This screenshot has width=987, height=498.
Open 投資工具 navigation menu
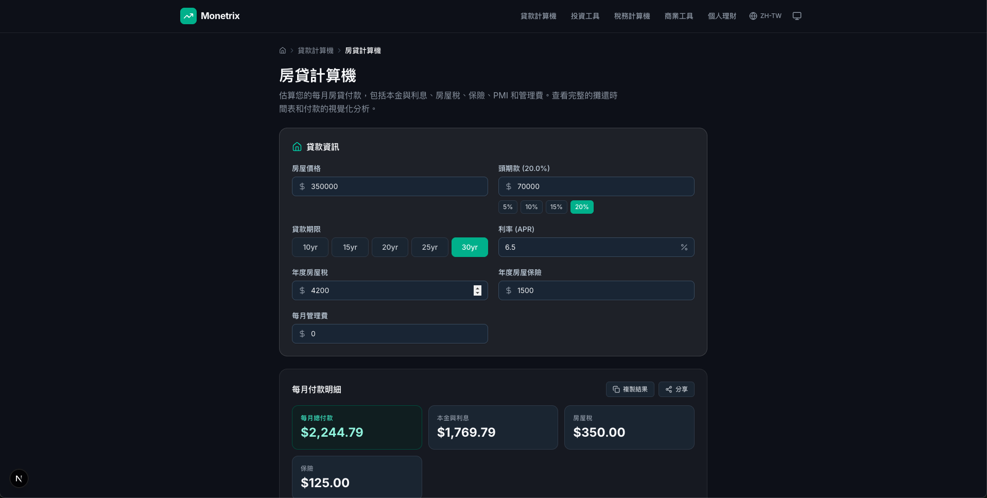(x=585, y=16)
